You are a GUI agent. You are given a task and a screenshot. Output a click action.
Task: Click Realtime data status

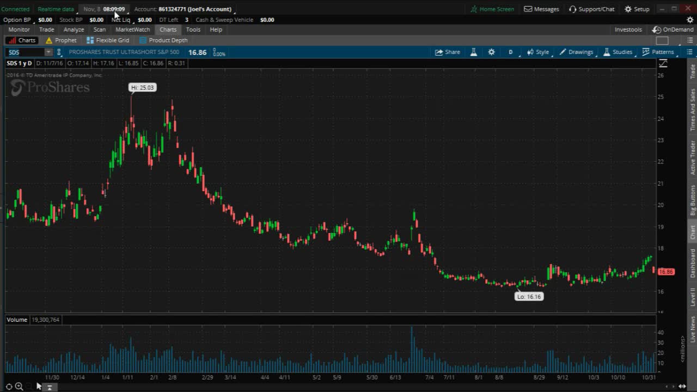coord(56,9)
